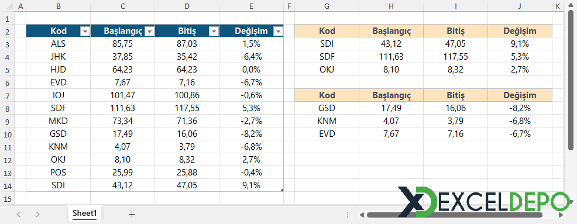
Task: Select Başlangıç header of bottom right table
Action: point(391,96)
